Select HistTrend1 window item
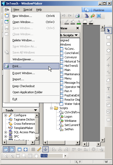The height and width of the screenshot is (165, 113). tap(71, 66)
